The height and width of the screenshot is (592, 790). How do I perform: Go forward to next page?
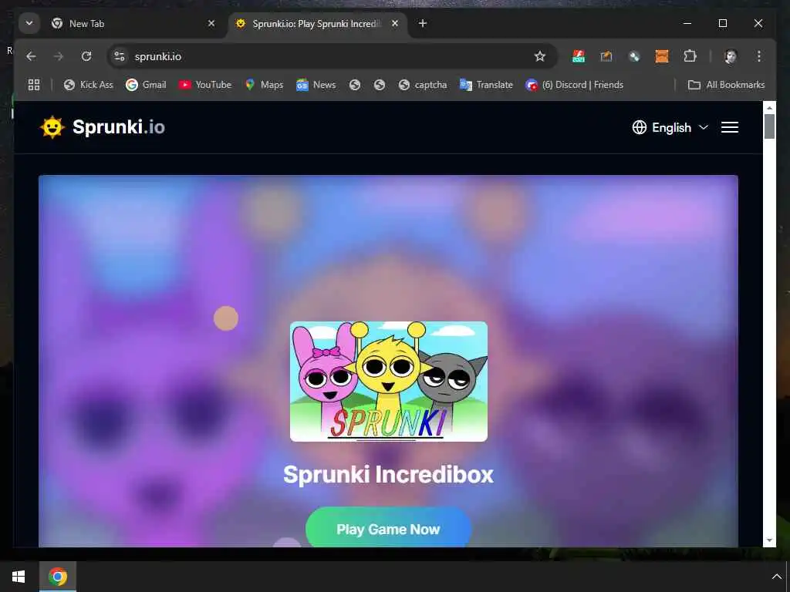(59, 56)
